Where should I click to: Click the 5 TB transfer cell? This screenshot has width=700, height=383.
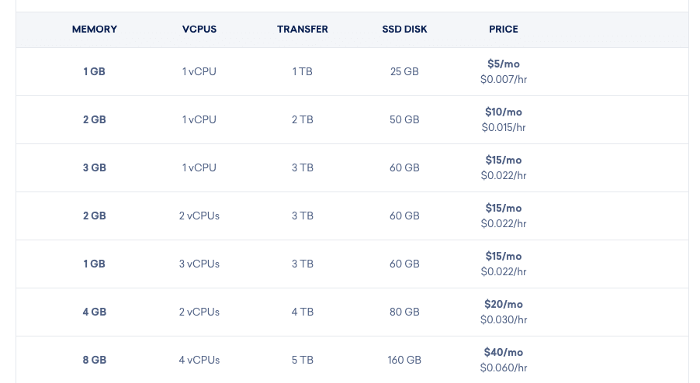tap(302, 360)
